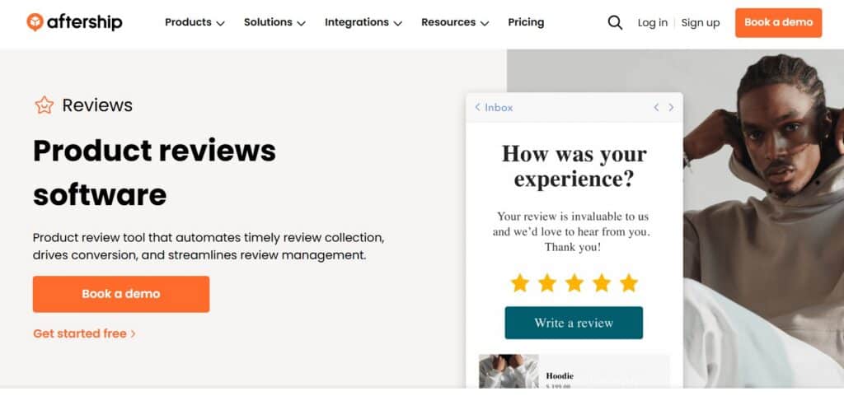Open the search magnifier icon
This screenshot has height=396, width=844.
point(615,22)
